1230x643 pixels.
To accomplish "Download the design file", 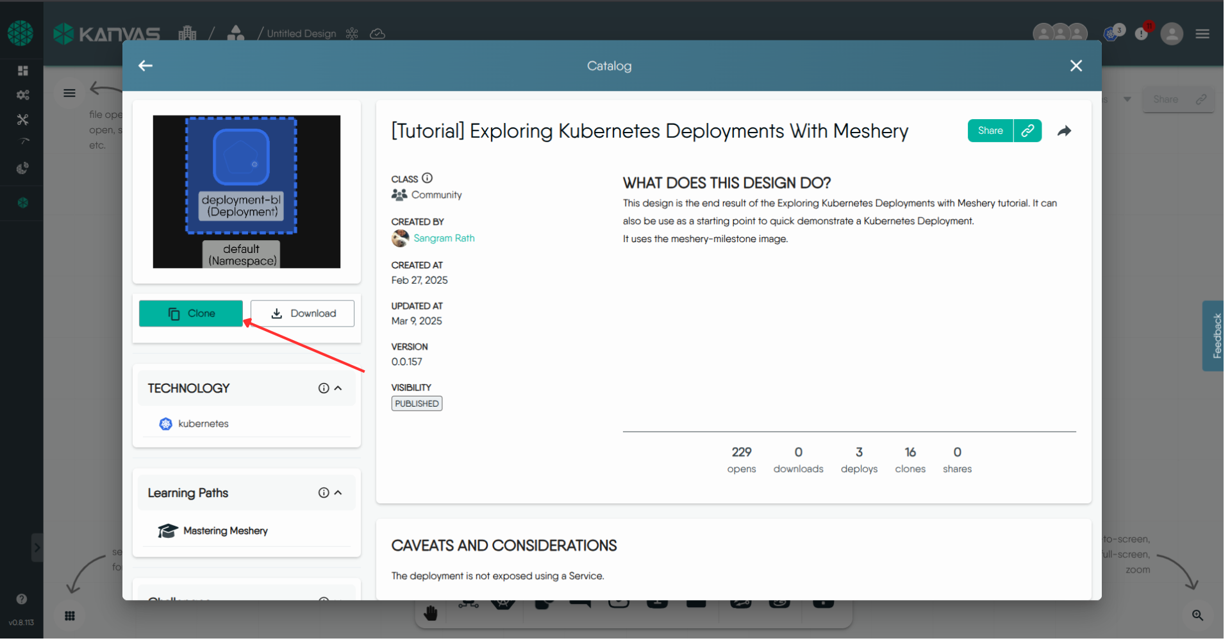I will click(x=303, y=314).
